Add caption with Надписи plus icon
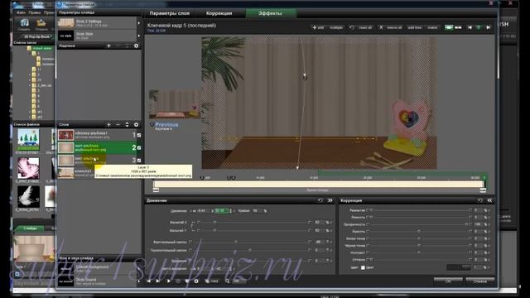Screen dimensions: 530x298 (108, 46)
